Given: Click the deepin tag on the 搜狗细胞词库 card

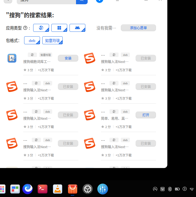Looking at the screenshot, I should tap(32, 55).
